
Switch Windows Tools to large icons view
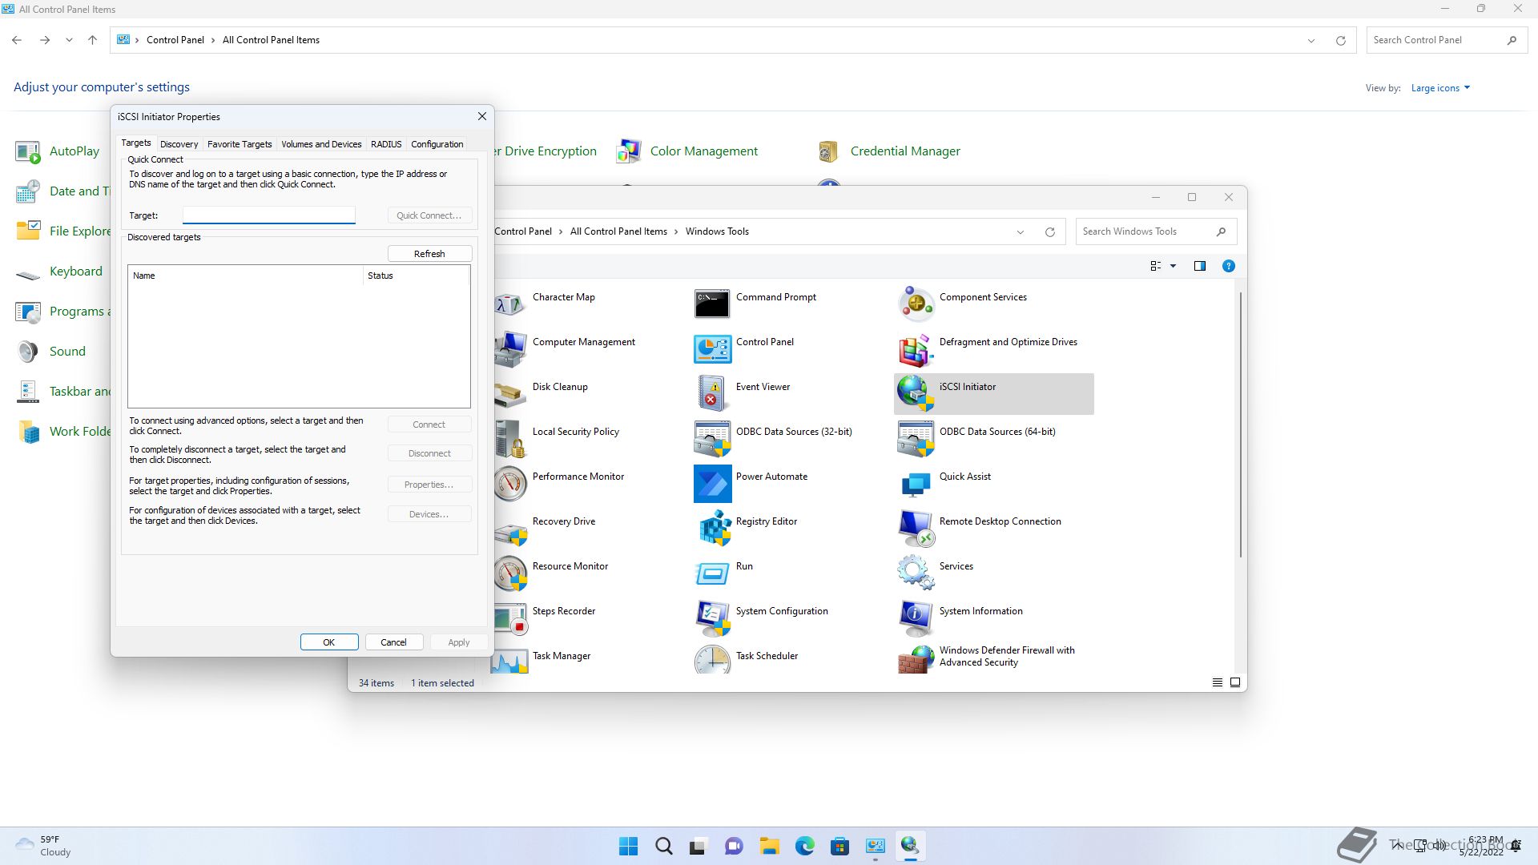click(x=1234, y=682)
